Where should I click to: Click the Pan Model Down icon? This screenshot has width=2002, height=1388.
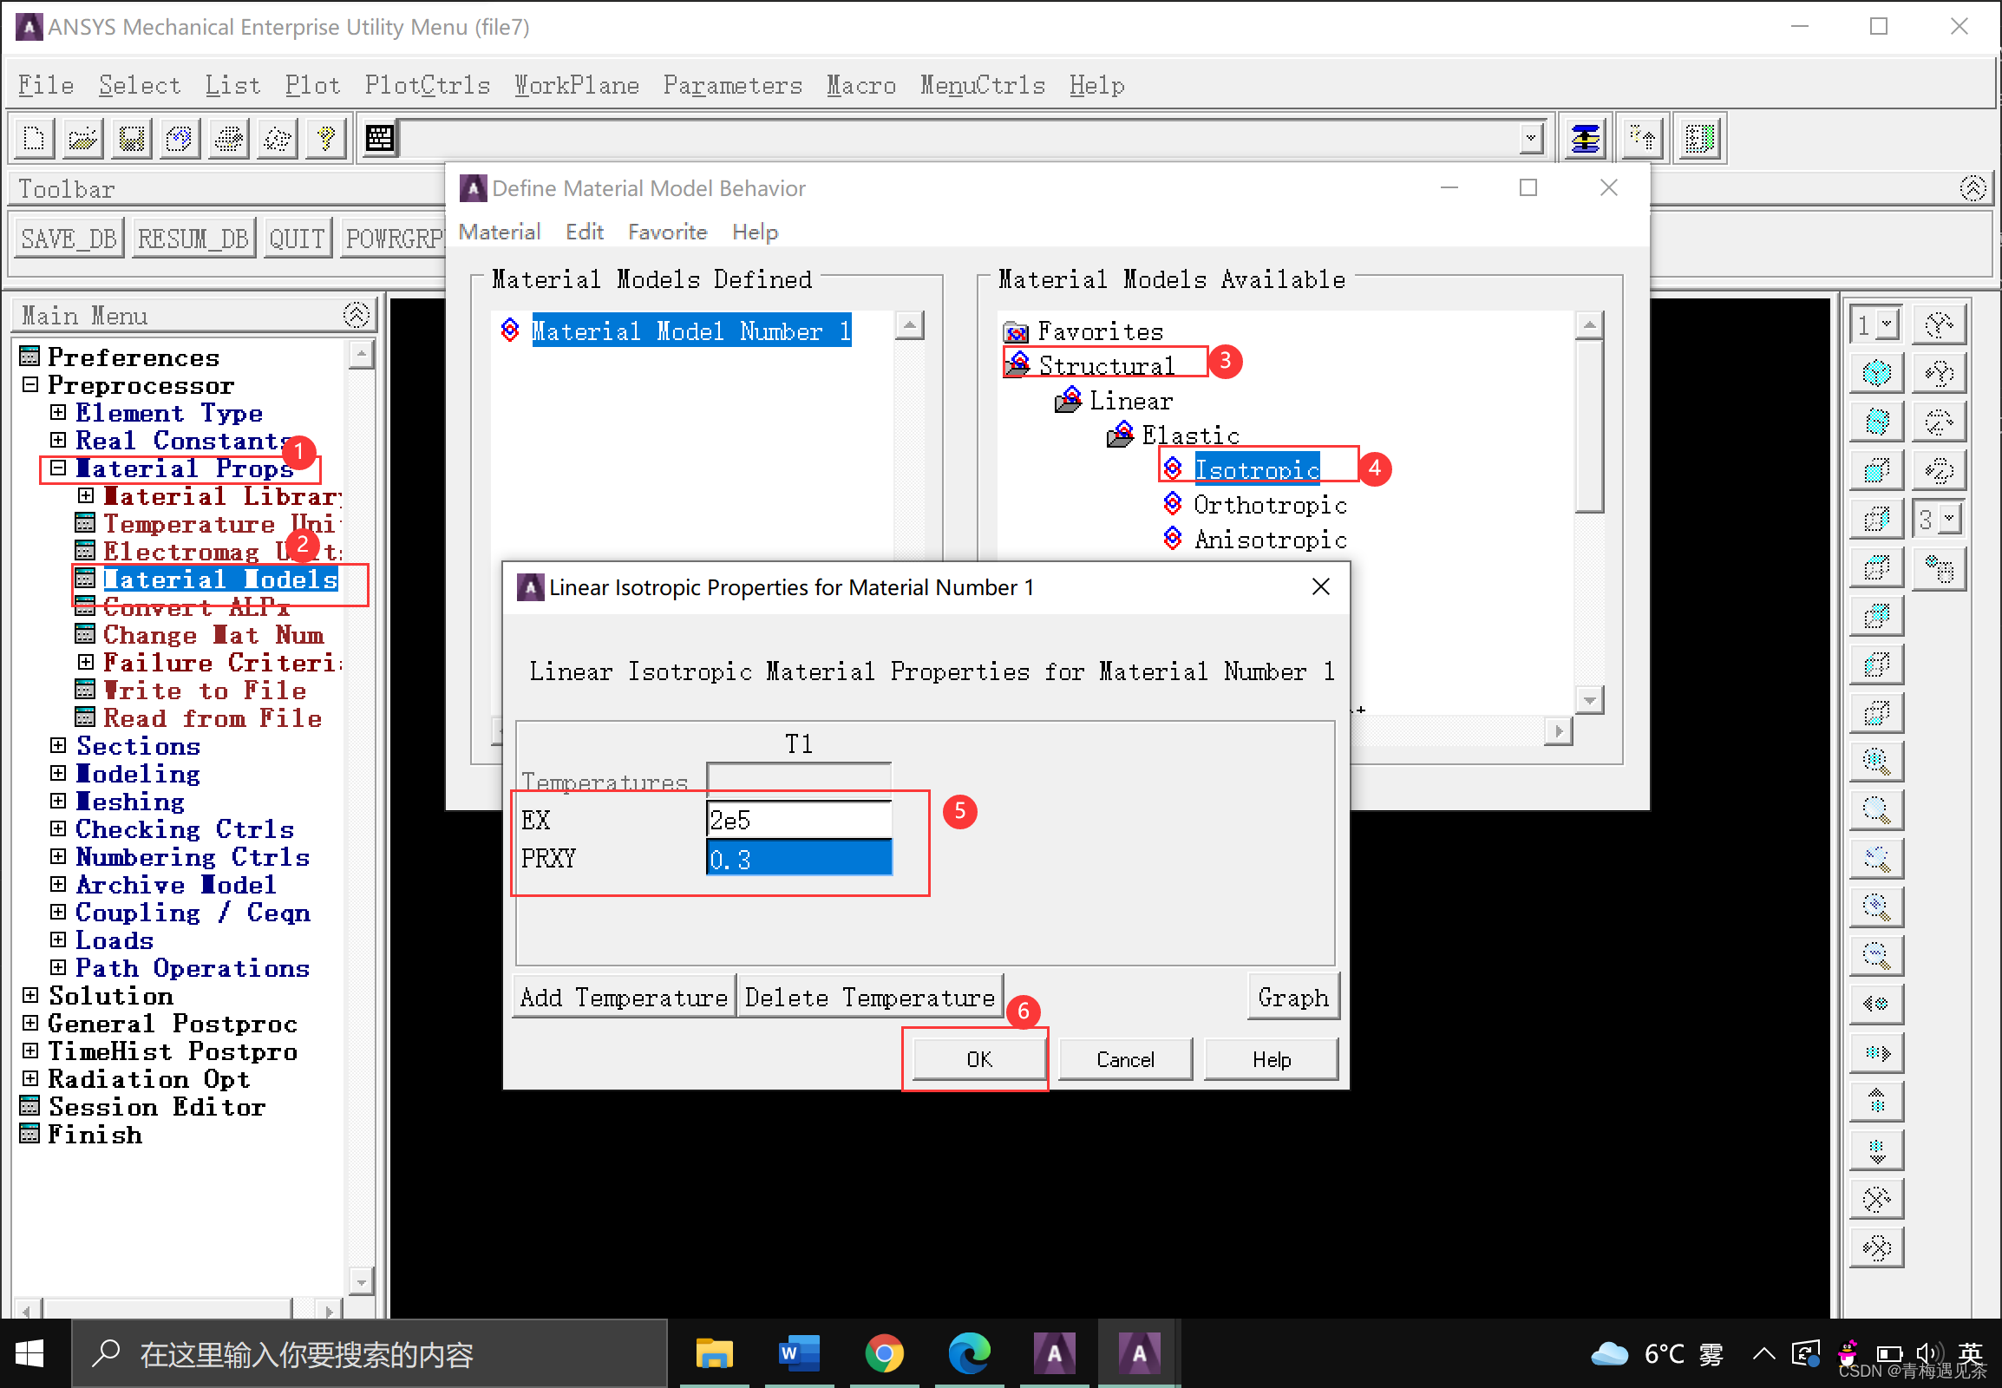(x=1877, y=1150)
